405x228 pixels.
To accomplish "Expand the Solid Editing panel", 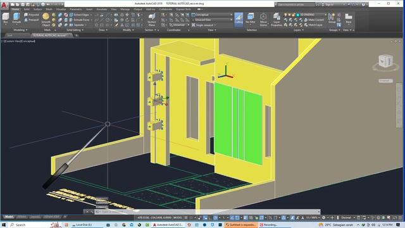I will pyautogui.click(x=75, y=30).
